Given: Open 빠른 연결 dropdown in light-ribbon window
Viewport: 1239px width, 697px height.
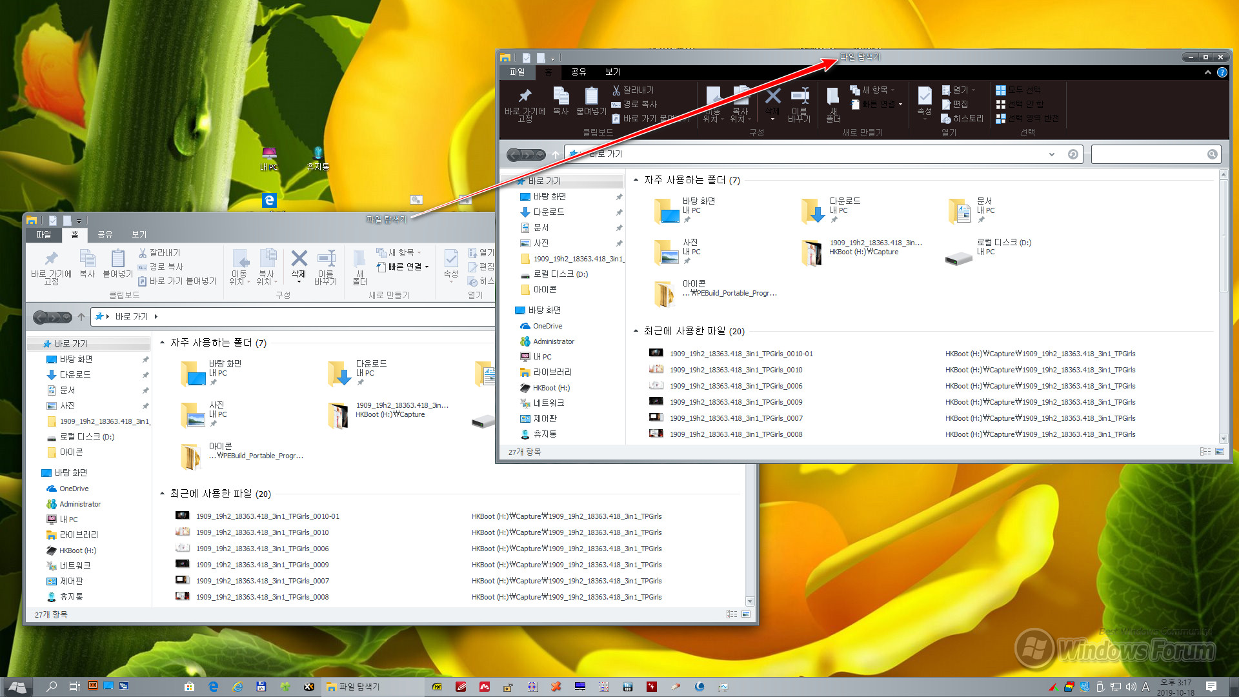Looking at the screenshot, I should [x=427, y=267].
